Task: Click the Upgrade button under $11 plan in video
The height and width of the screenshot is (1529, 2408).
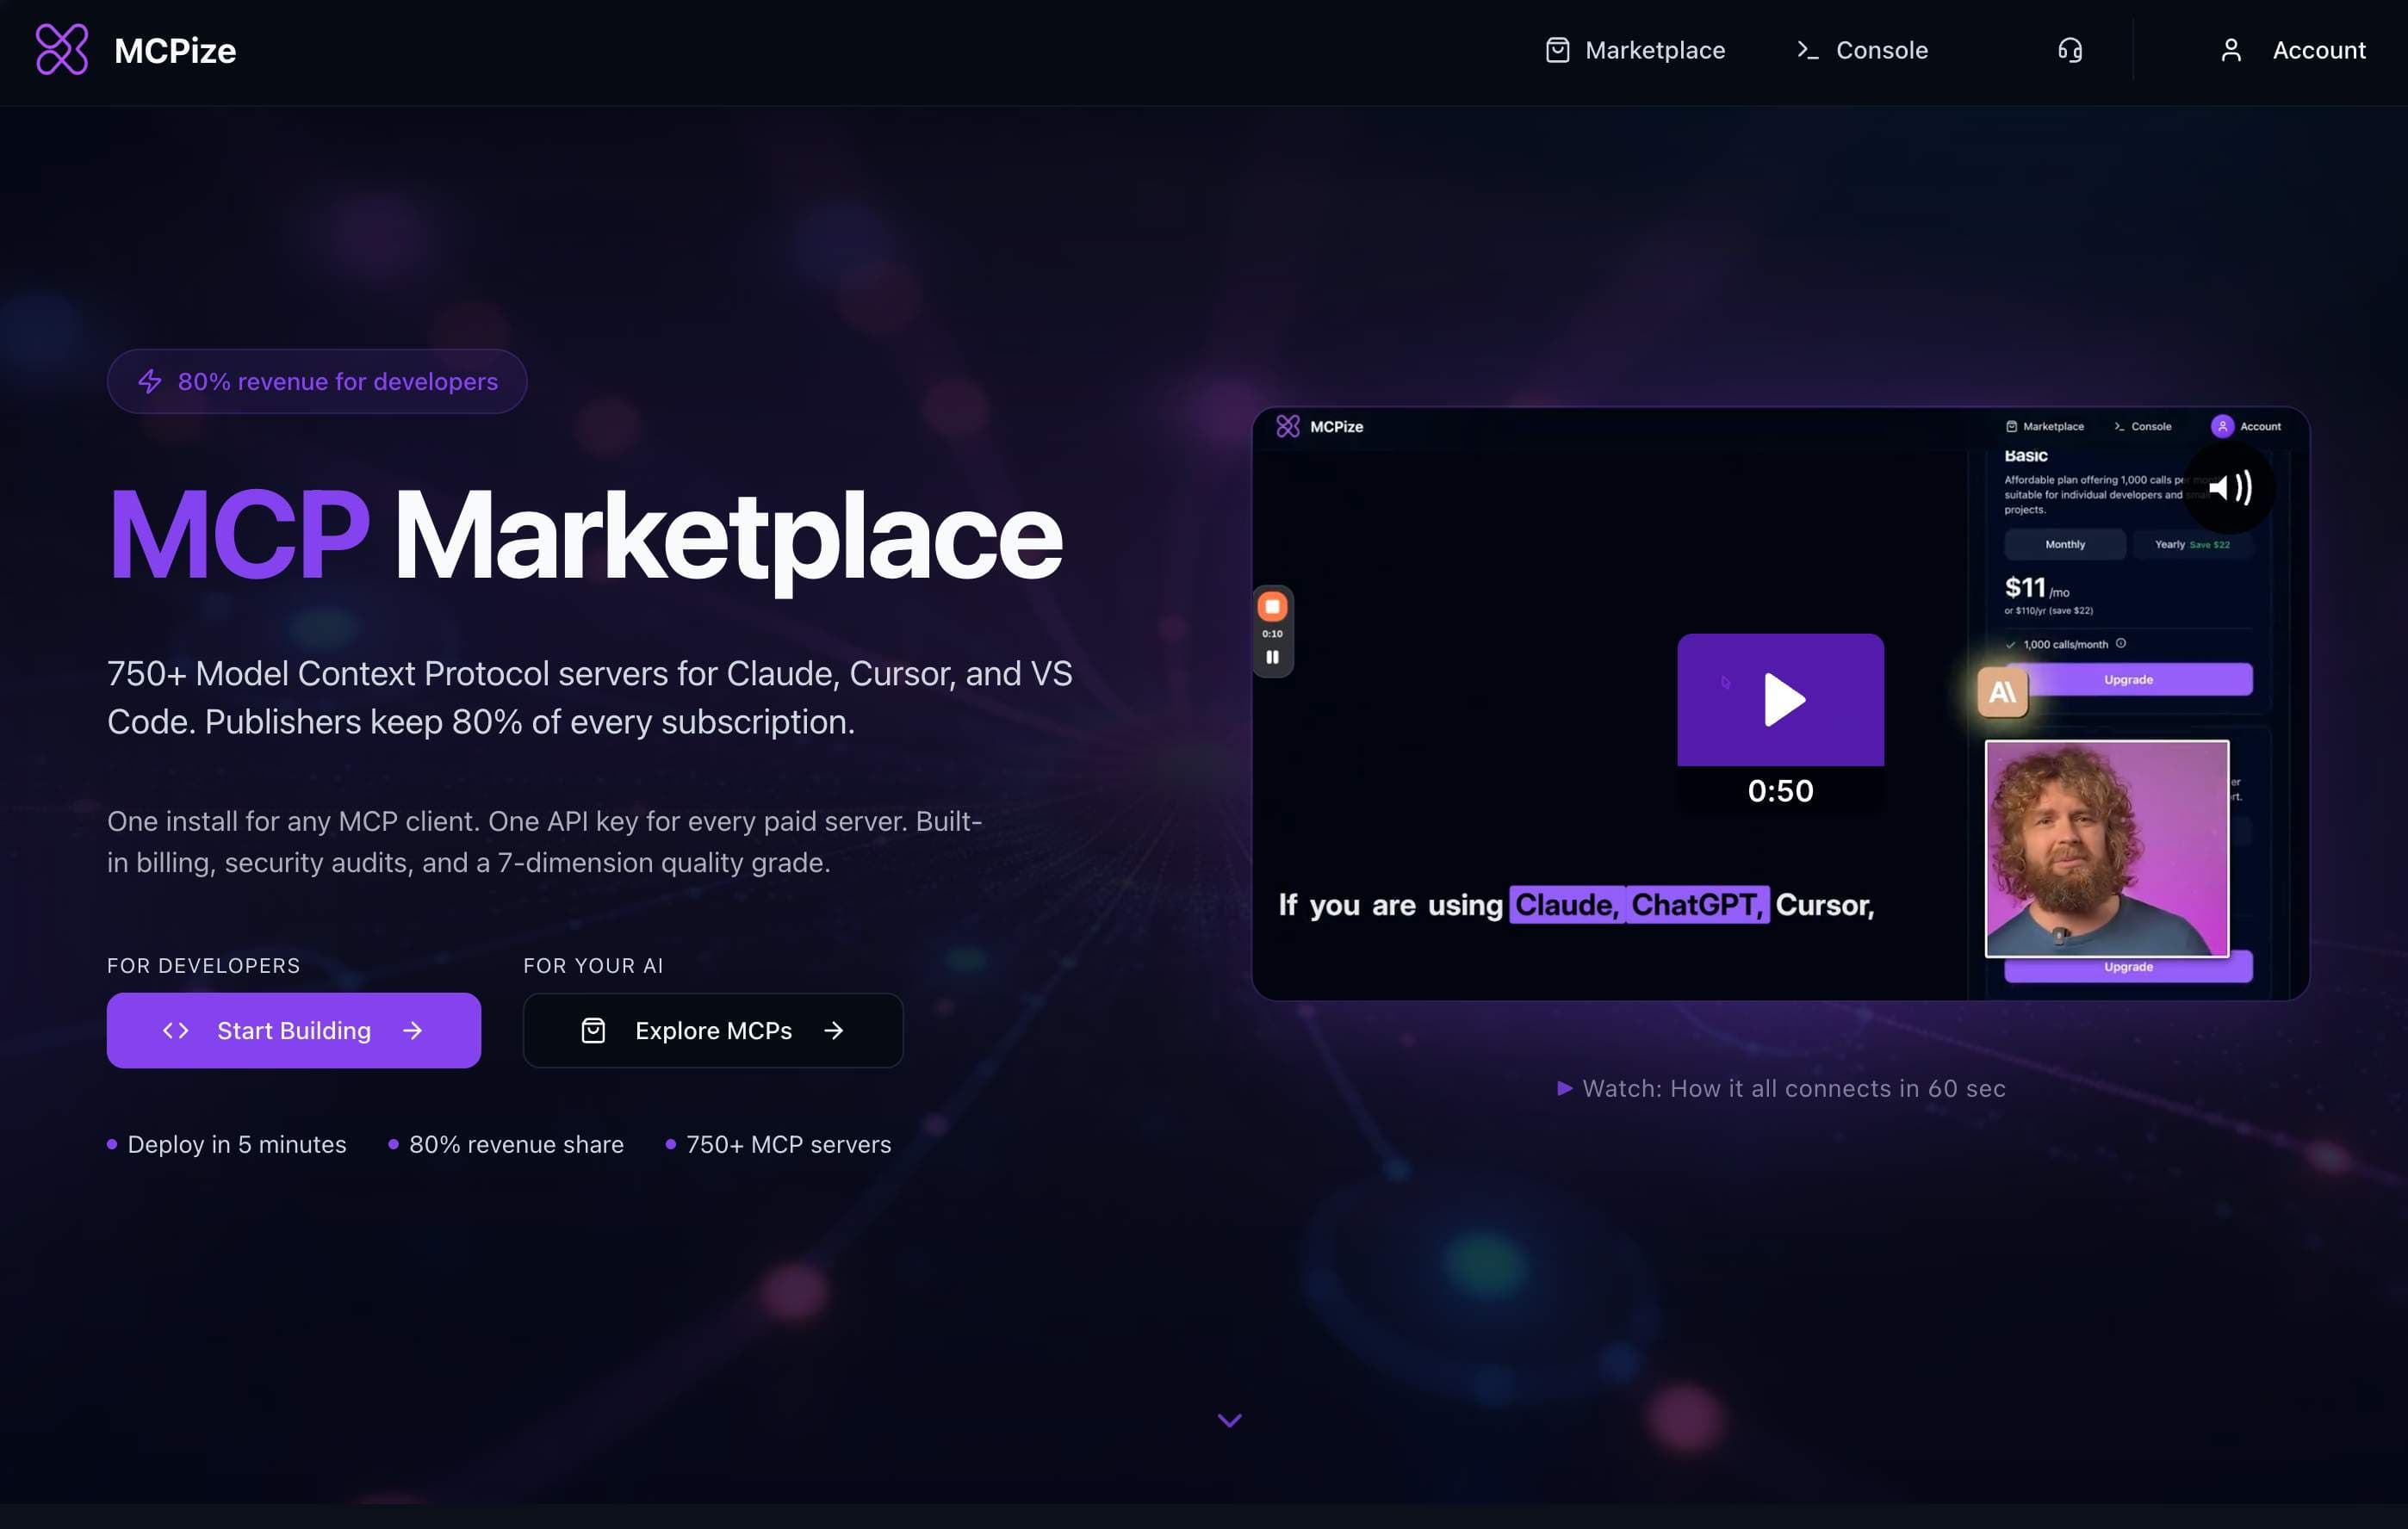Action: tap(2128, 679)
